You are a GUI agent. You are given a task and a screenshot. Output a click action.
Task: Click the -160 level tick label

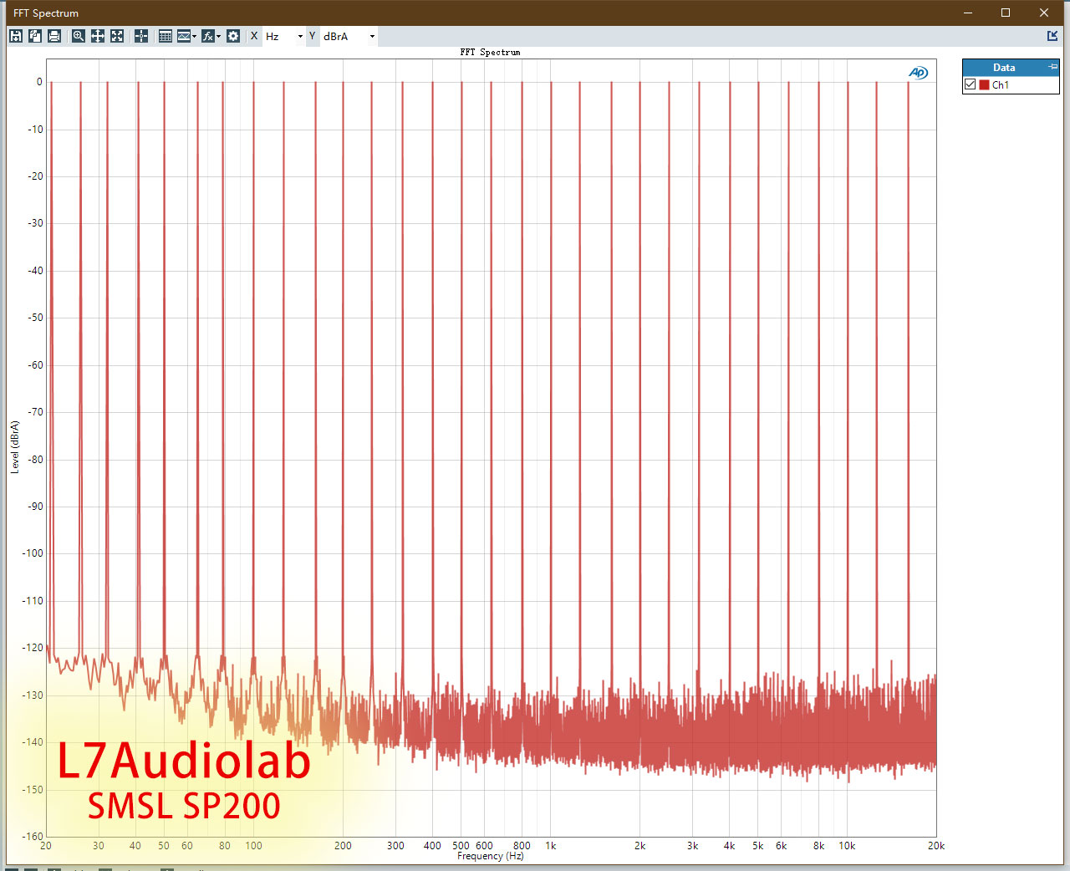(x=33, y=836)
